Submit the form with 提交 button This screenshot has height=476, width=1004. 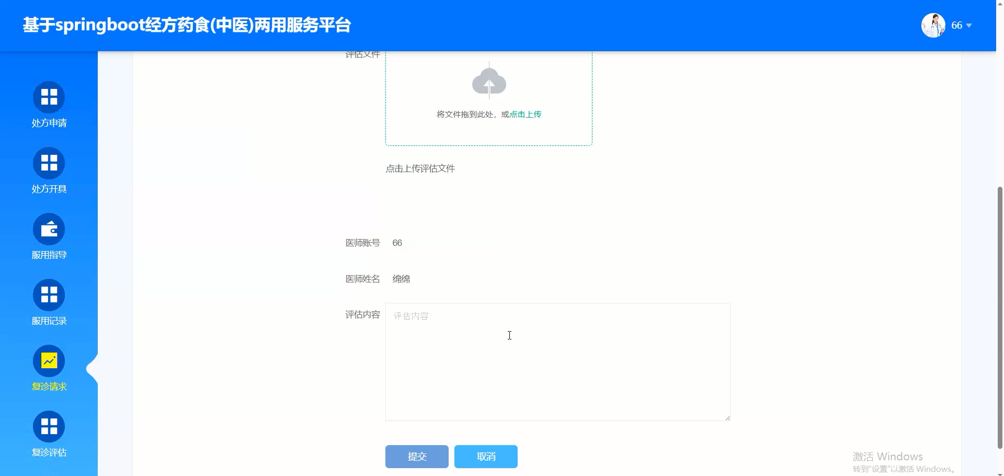(417, 456)
